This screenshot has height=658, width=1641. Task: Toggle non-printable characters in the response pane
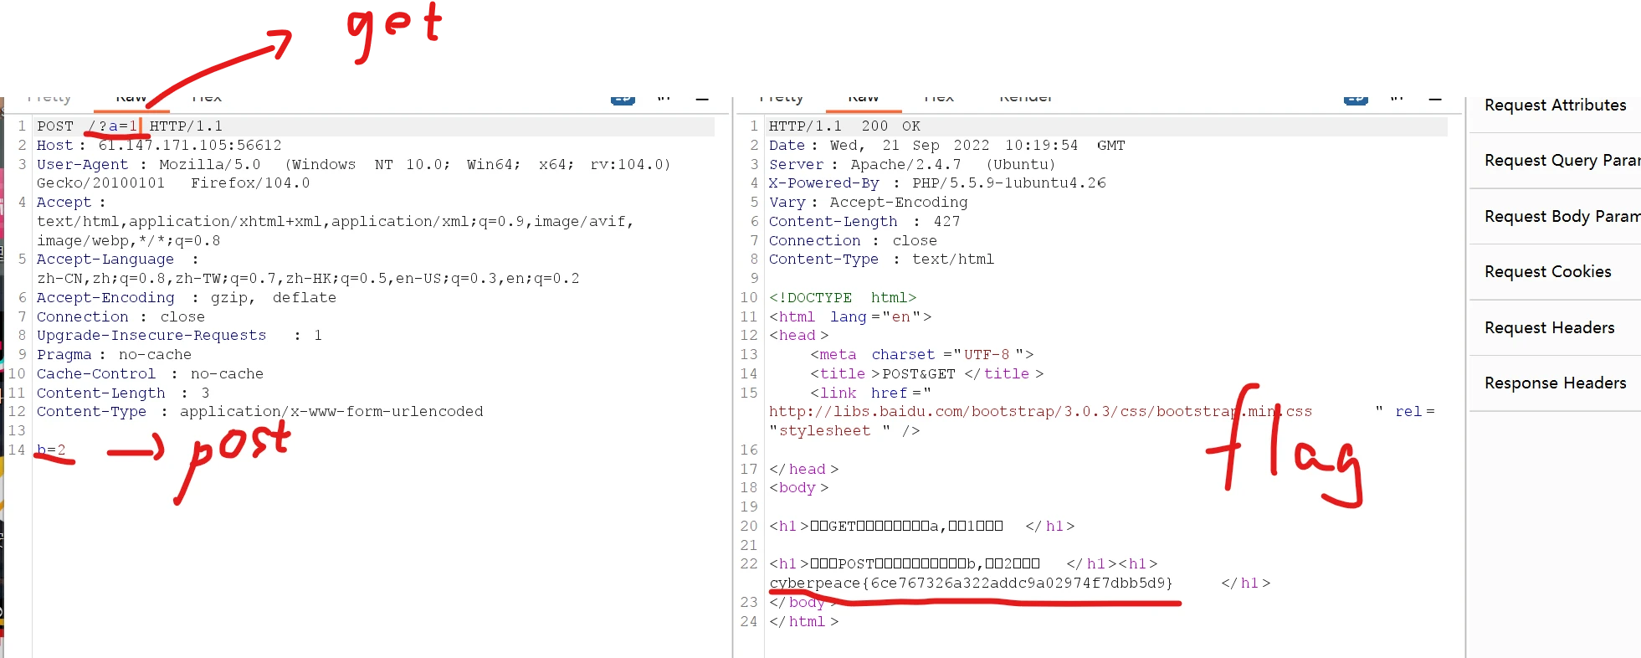(x=1397, y=98)
